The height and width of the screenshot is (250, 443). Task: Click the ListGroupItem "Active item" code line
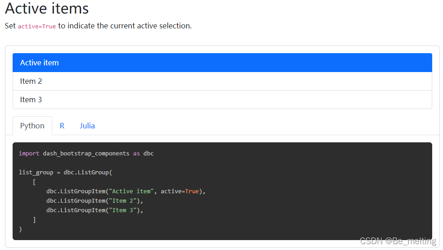[126, 191]
